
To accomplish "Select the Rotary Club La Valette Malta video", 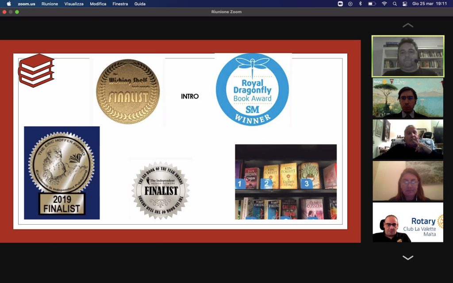I will 407,222.
